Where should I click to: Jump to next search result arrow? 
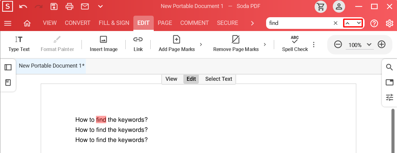358,23
